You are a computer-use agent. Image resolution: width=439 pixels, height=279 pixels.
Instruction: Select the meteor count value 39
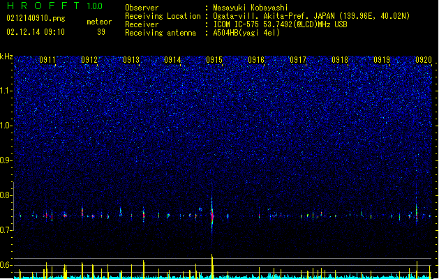coord(101,32)
